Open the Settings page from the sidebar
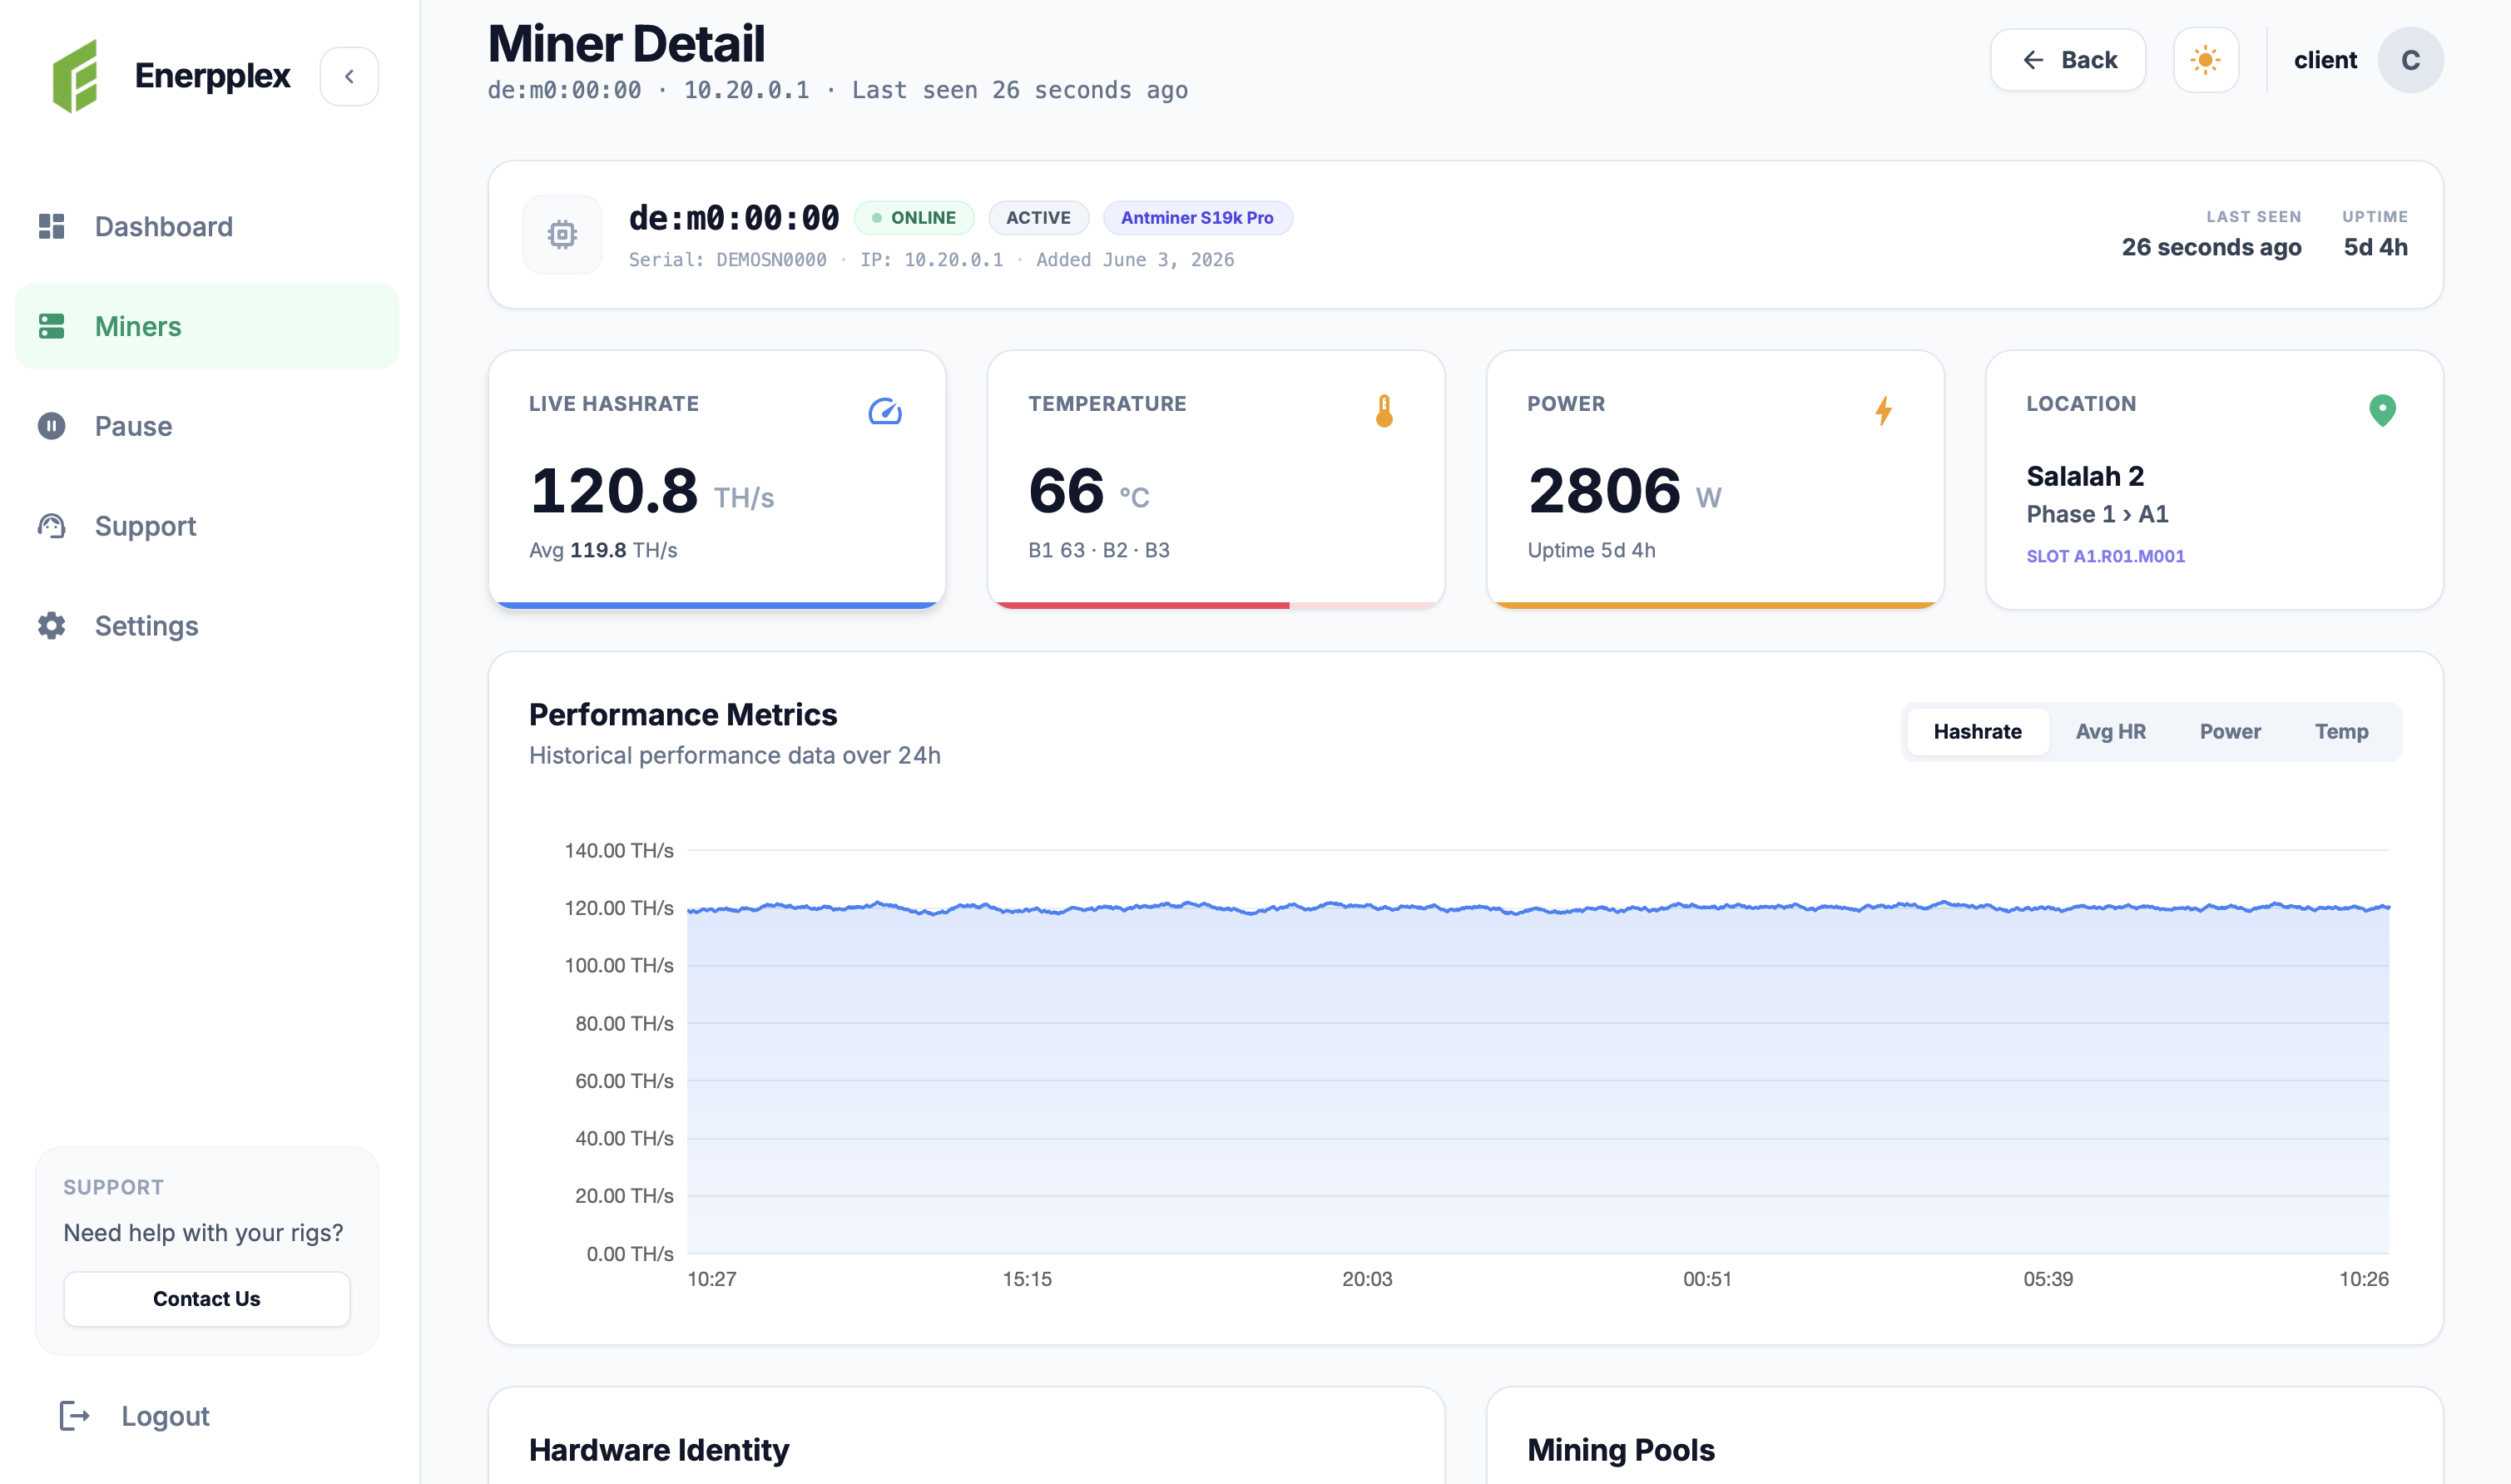This screenshot has height=1484, width=2511. click(207, 626)
